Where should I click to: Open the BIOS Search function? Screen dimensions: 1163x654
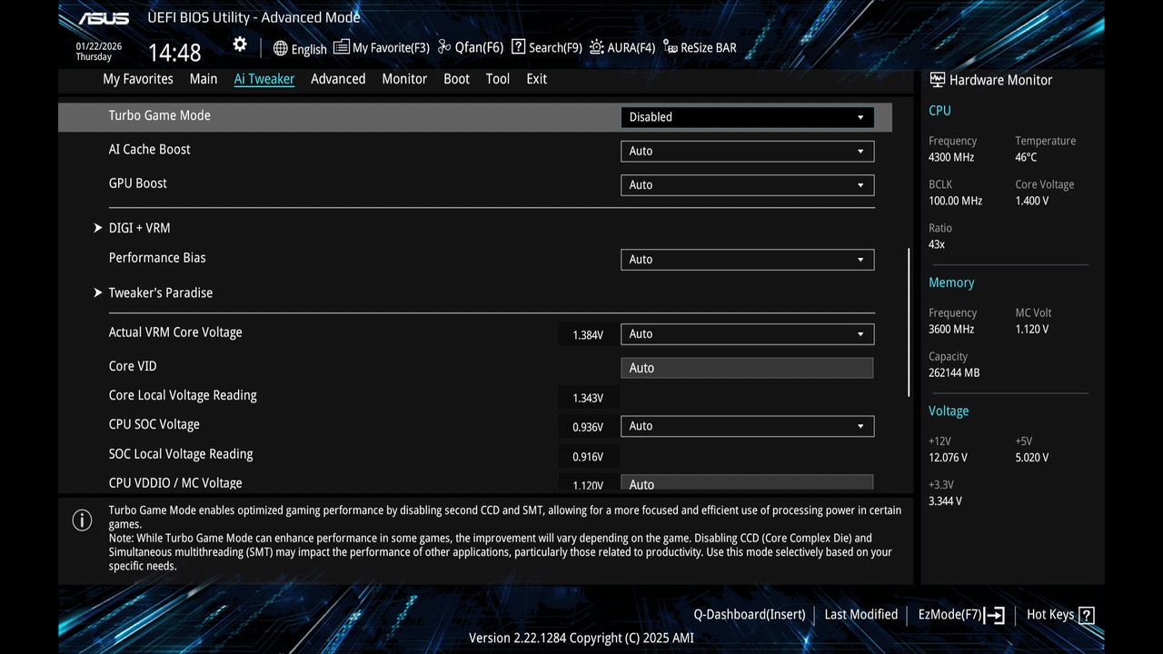click(x=545, y=46)
